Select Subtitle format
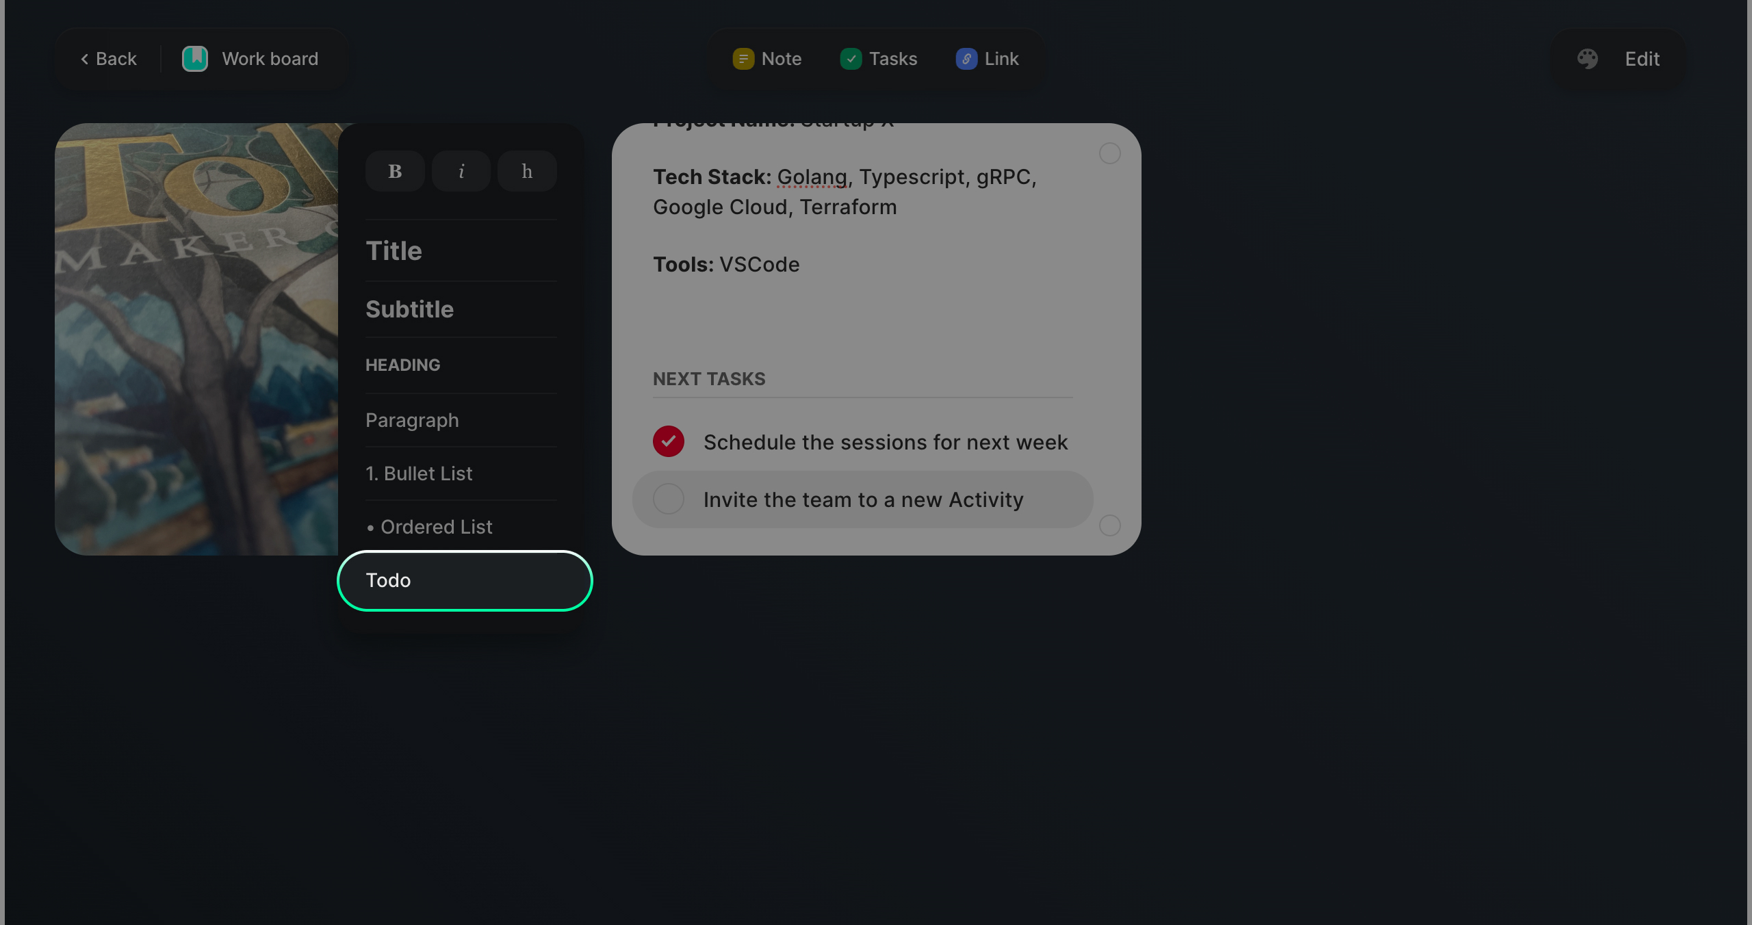1752x925 pixels. (x=409, y=309)
